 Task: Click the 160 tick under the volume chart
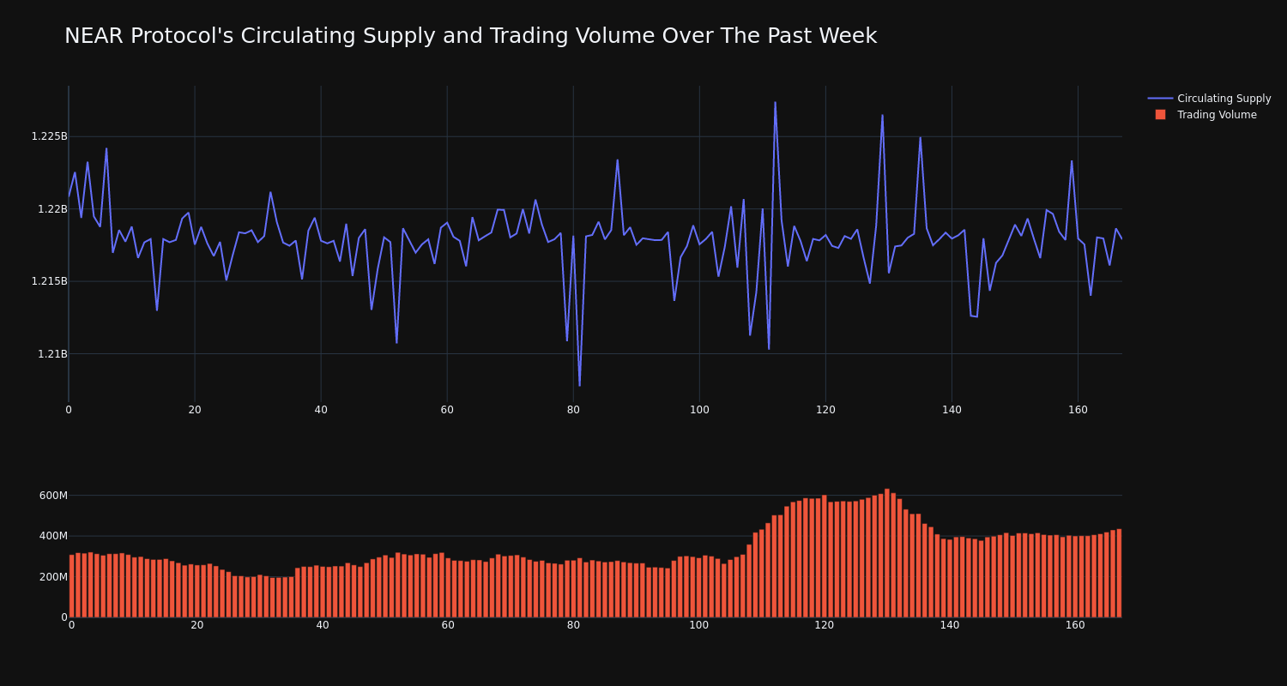[x=1075, y=625]
